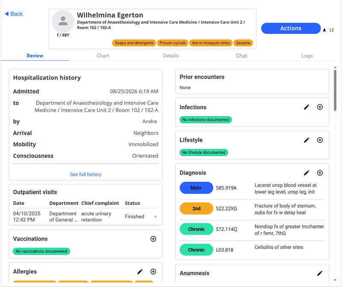Select the Ant or mosquito bites tag

coord(211,43)
